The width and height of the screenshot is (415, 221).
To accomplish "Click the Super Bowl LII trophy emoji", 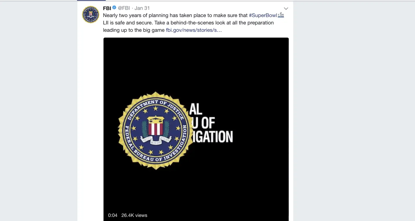I will 281,15.
